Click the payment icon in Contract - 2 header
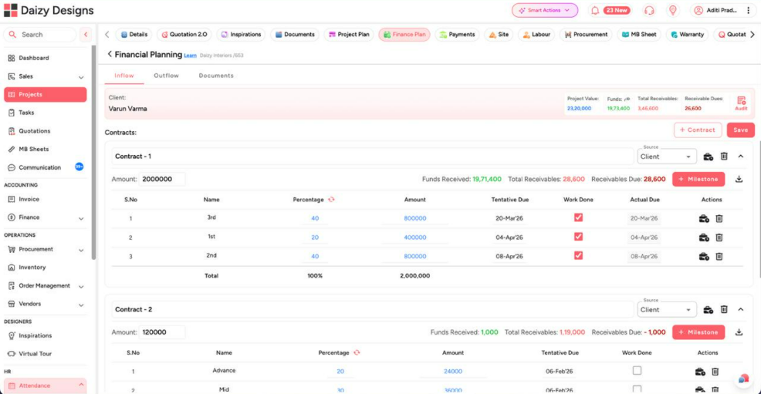 point(708,310)
